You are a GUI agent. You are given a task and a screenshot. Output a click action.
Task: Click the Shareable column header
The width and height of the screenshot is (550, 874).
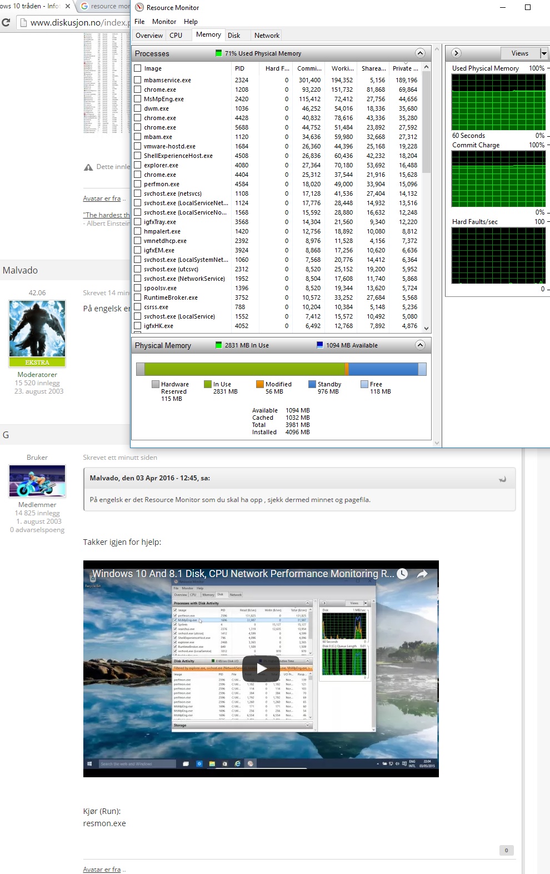pos(373,68)
